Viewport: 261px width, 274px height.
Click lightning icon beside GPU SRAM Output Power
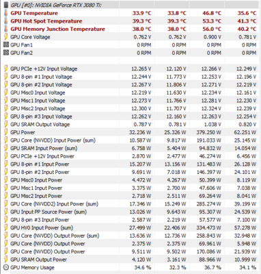click(x=6, y=260)
